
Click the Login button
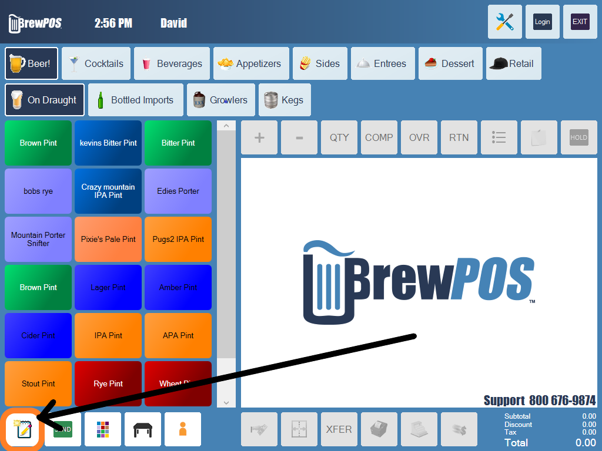(x=542, y=22)
